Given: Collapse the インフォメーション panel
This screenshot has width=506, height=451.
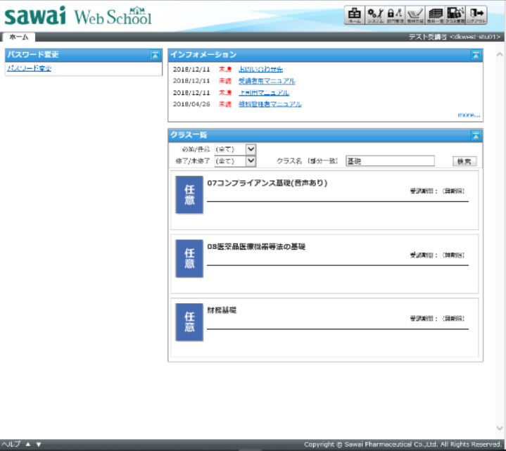Looking at the screenshot, I should tap(476, 55).
